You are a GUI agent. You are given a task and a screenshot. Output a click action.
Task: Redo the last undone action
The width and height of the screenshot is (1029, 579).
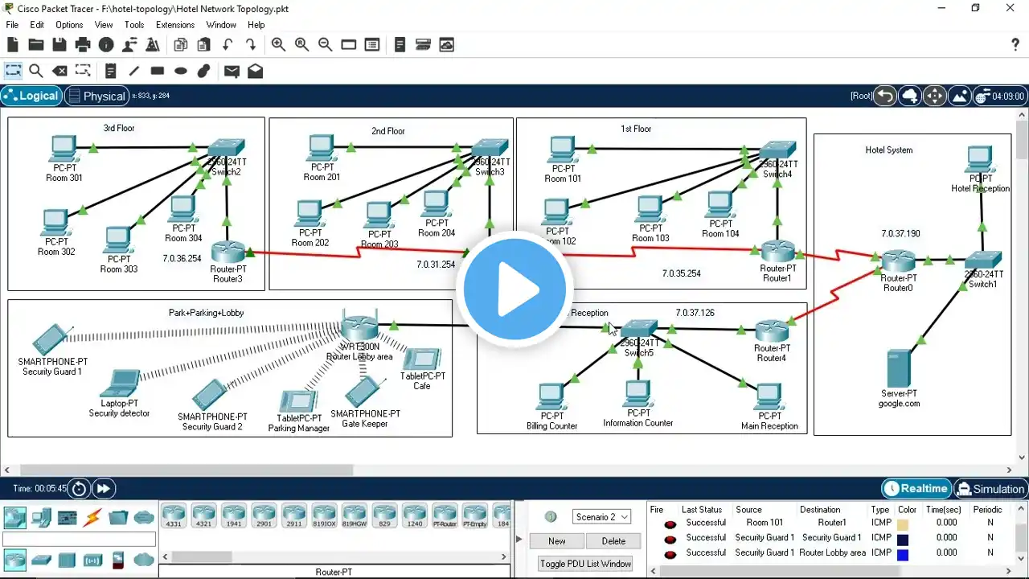click(x=251, y=45)
